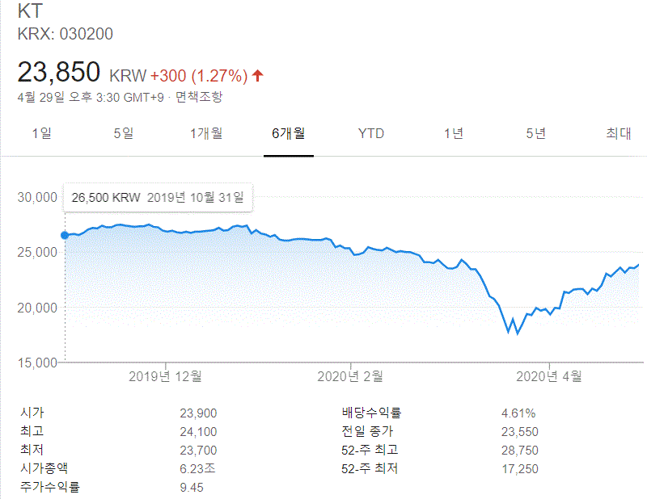Click the KRX: 030200 ticker text
The width and height of the screenshot is (647, 499).
pos(66,34)
